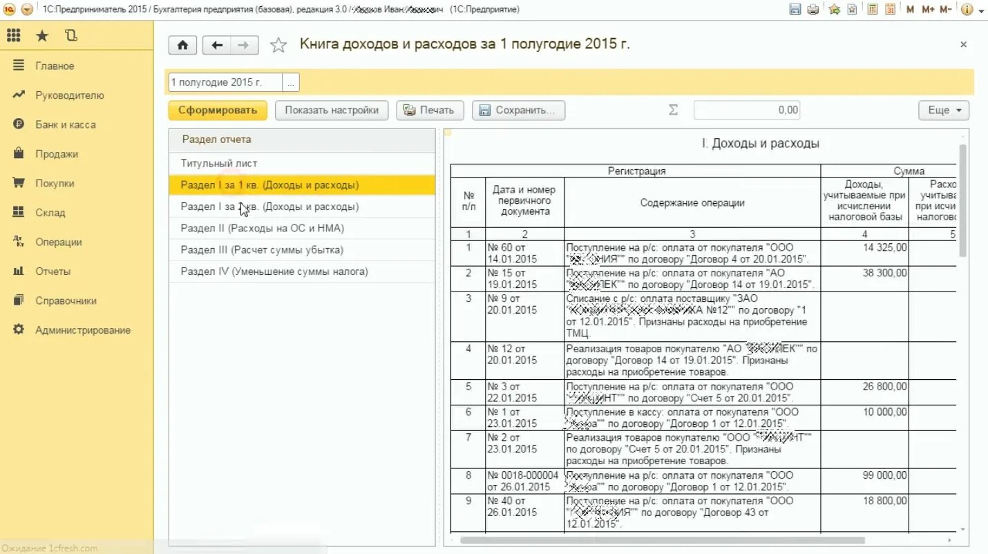Click the amount cell 38 300,00
The height and width of the screenshot is (554, 988).
[865, 279]
